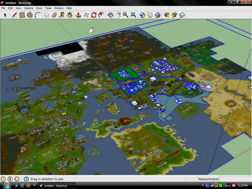Viewport: 252px width, 189px height.
Task: Click inside the Measurements input box
Action: (x=235, y=179)
